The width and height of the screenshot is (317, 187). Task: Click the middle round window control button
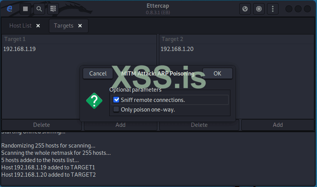[298, 9]
